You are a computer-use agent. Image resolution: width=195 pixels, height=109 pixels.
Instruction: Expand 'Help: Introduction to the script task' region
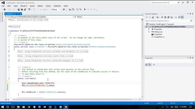[x=9, y=20]
